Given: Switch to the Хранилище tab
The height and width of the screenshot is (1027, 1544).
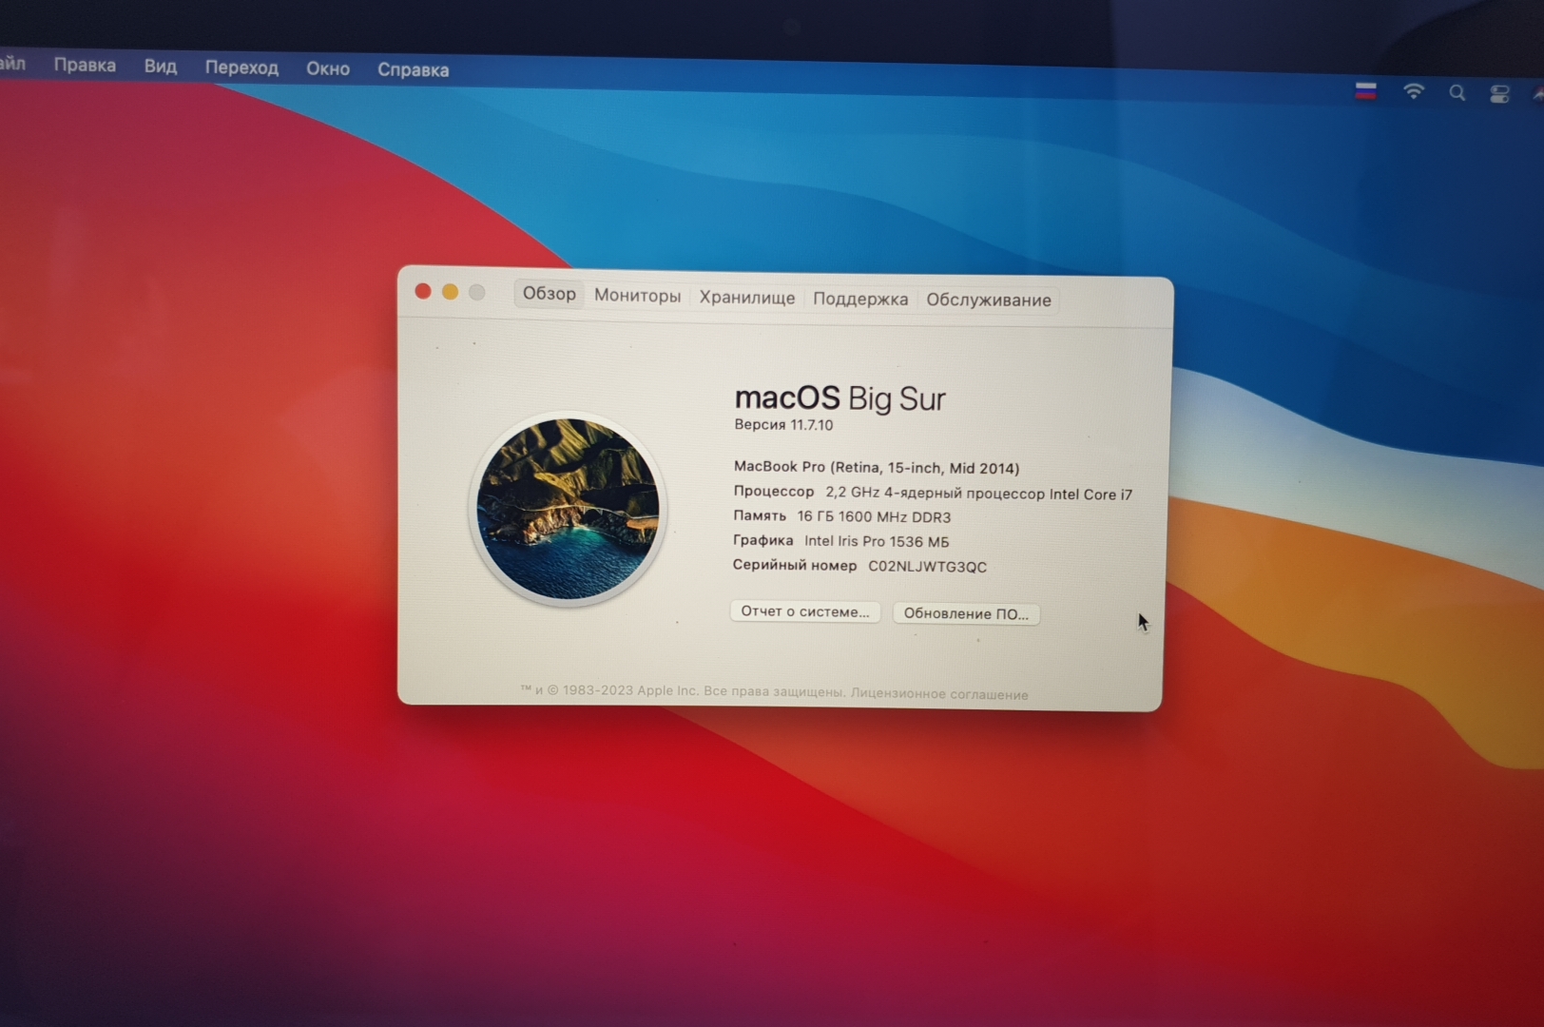Looking at the screenshot, I should point(746,298).
